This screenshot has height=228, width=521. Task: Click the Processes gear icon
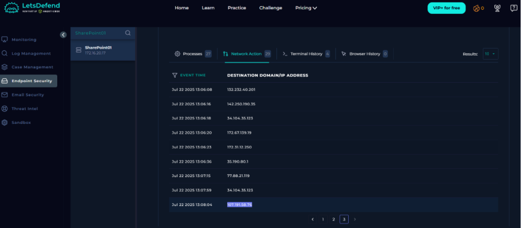pos(178,53)
